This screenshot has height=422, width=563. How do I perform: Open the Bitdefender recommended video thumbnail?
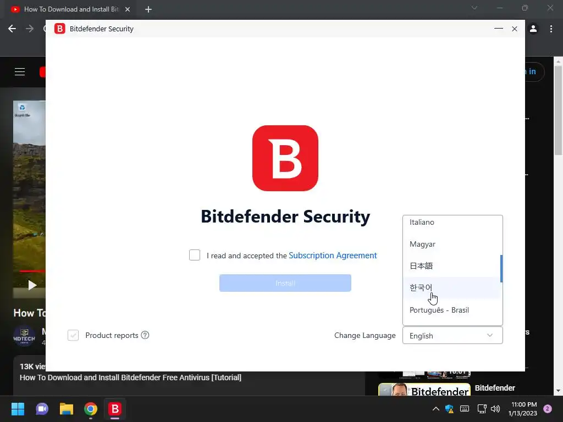pyautogui.click(x=424, y=390)
